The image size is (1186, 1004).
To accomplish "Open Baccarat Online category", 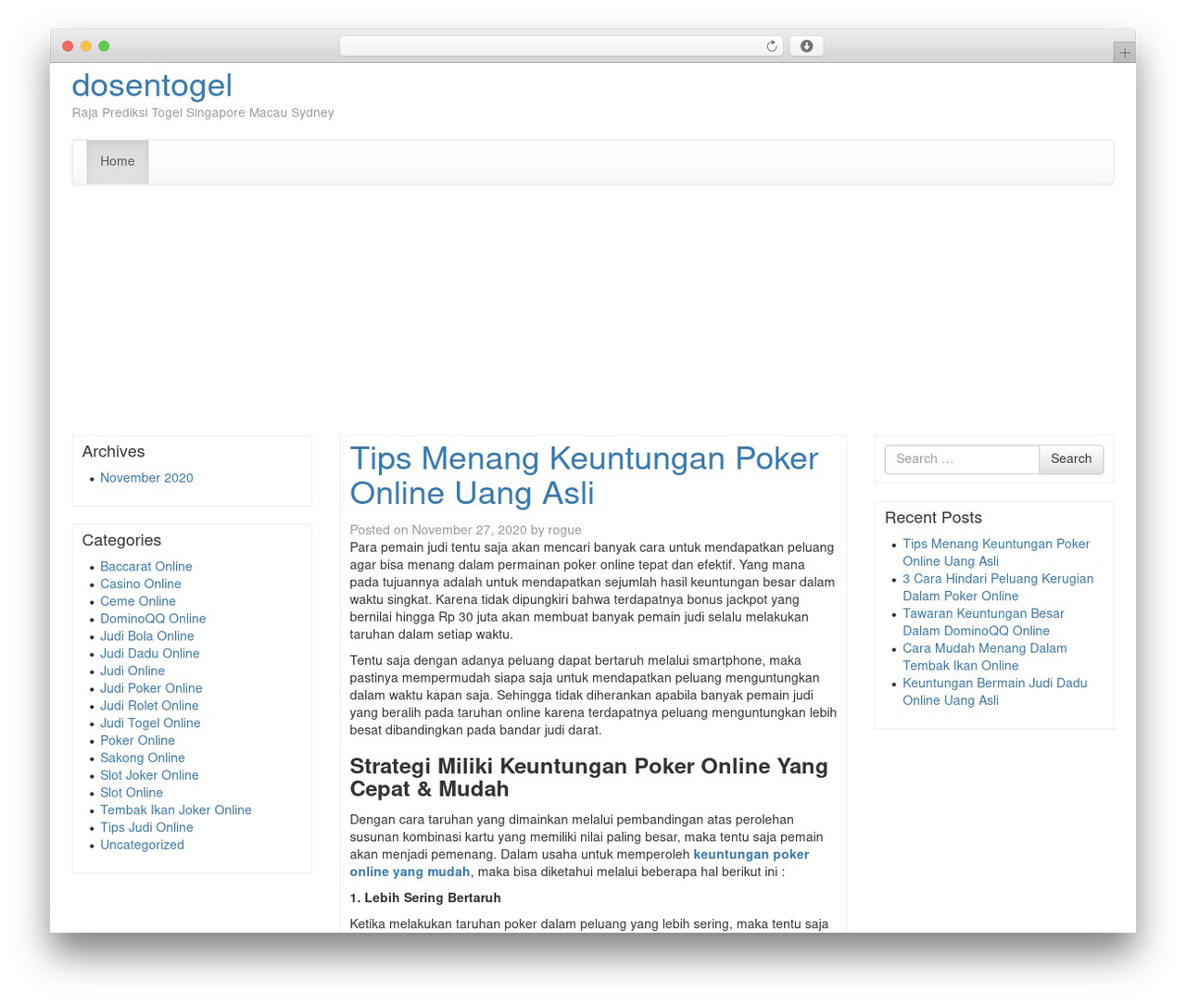I will coord(146,567).
